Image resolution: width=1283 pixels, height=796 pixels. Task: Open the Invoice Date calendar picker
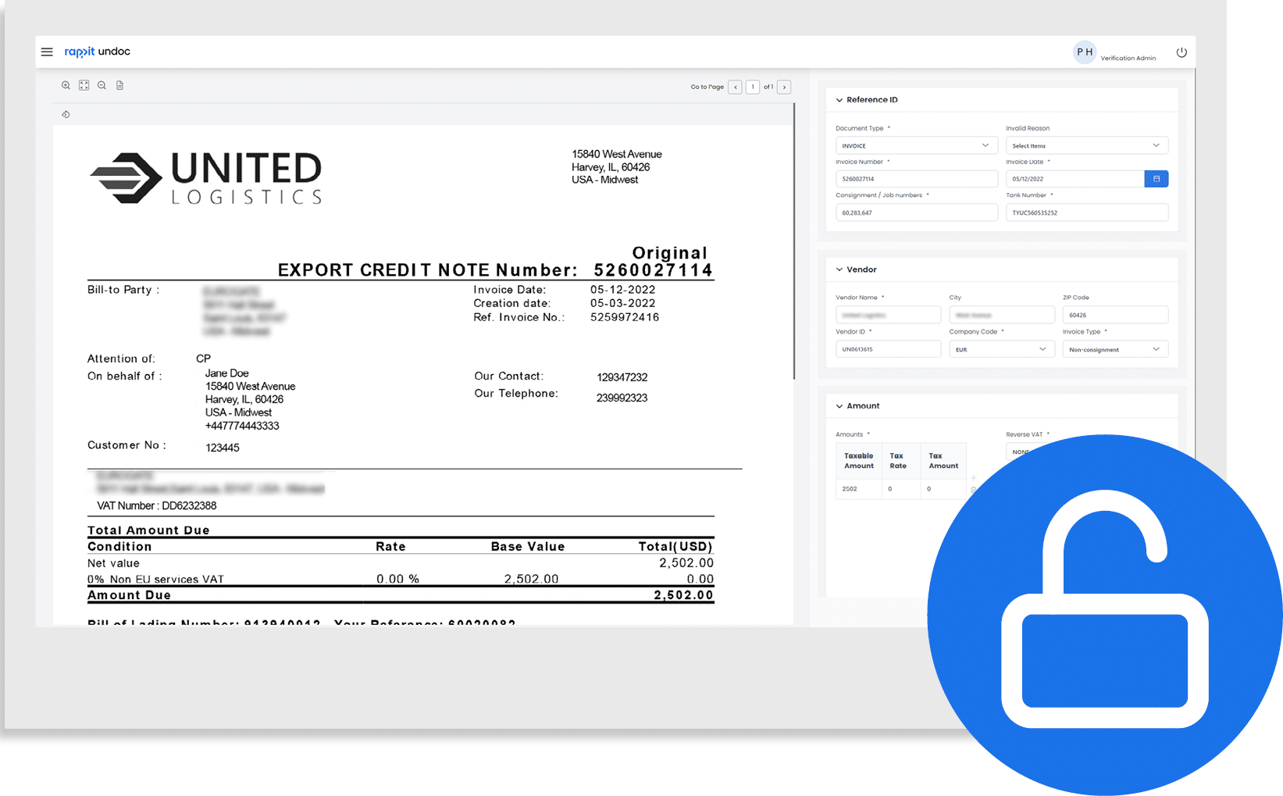tap(1156, 178)
